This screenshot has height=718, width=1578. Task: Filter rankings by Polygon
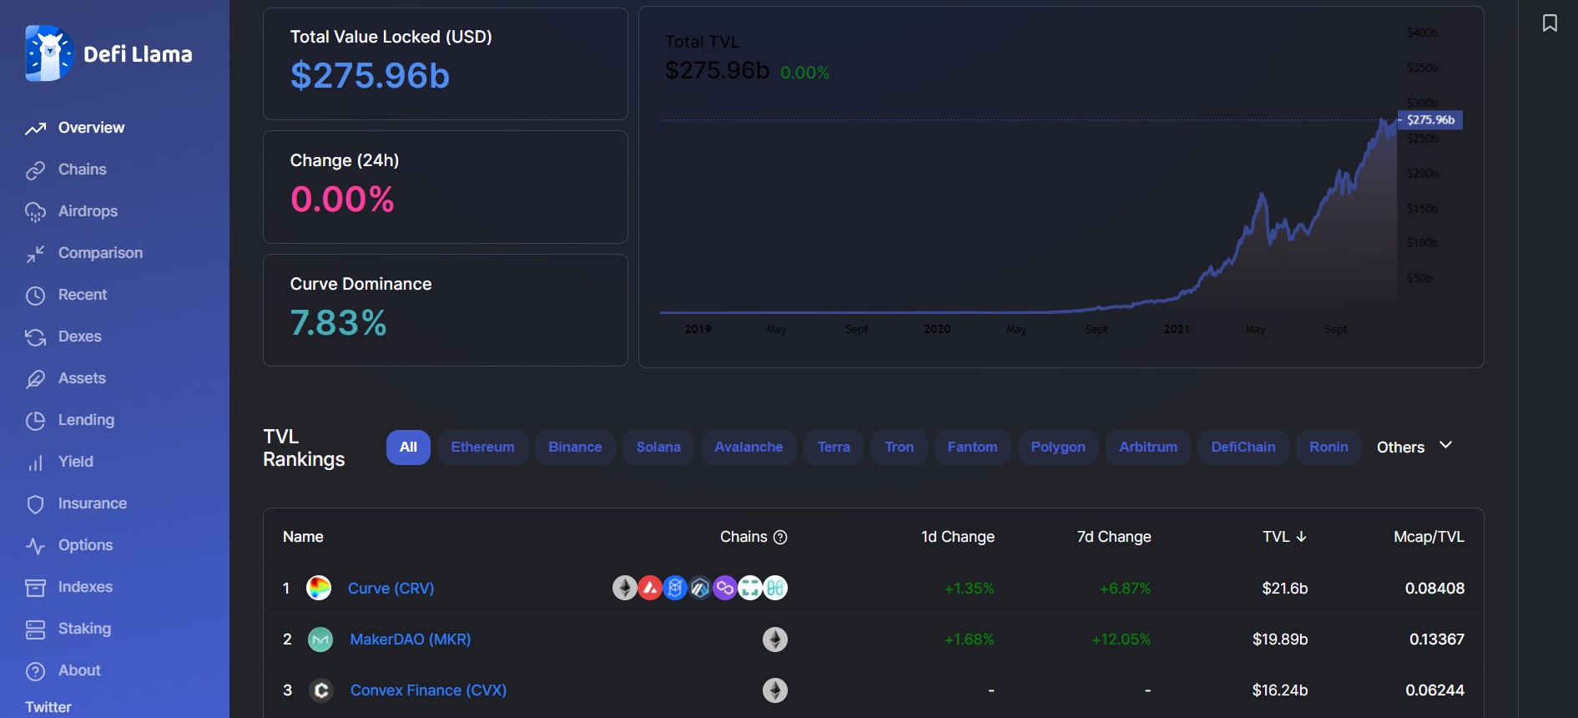[1058, 447]
